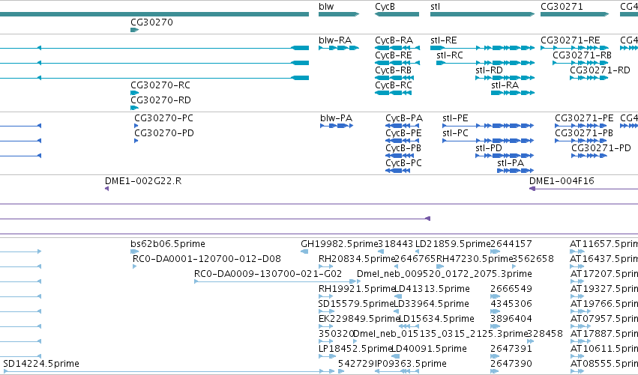Select protein CG30271-PE
The height and width of the screenshot is (375, 638).
tap(584, 118)
